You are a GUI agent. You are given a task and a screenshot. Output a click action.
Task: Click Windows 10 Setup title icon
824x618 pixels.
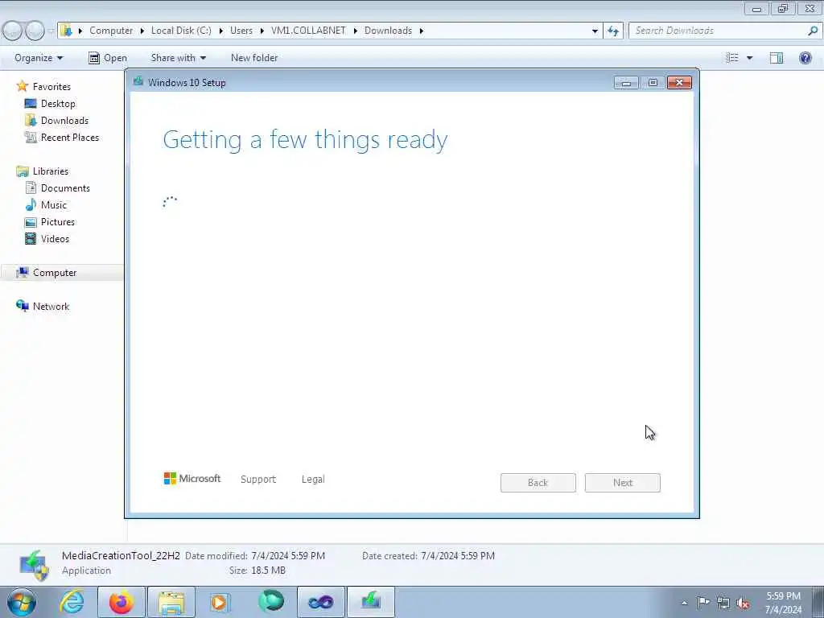click(x=138, y=81)
